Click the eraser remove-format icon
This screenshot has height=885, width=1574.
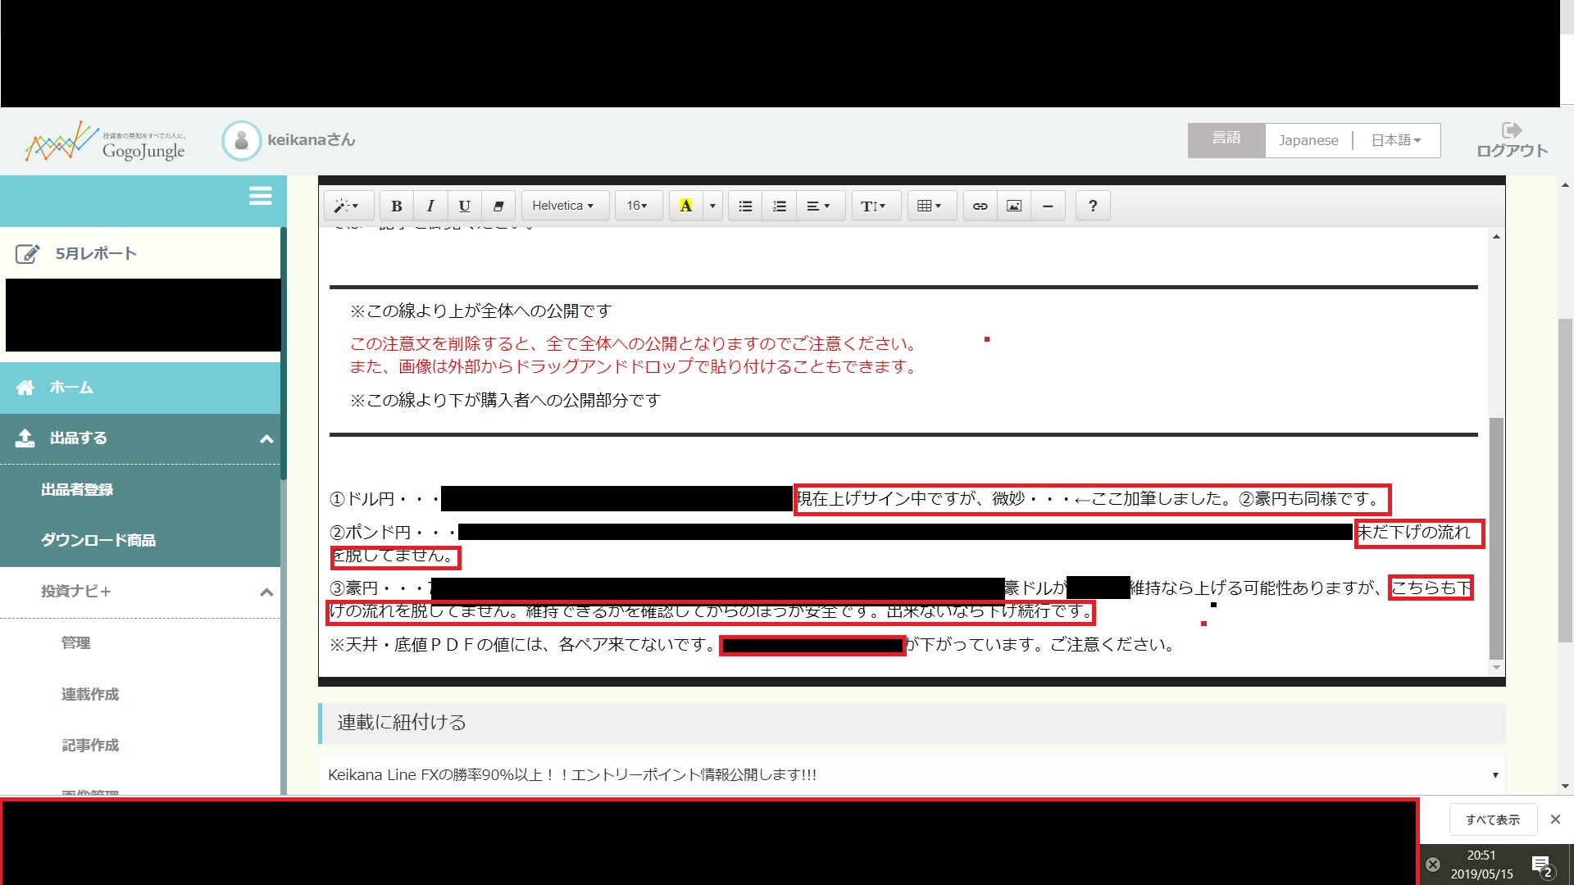point(498,206)
